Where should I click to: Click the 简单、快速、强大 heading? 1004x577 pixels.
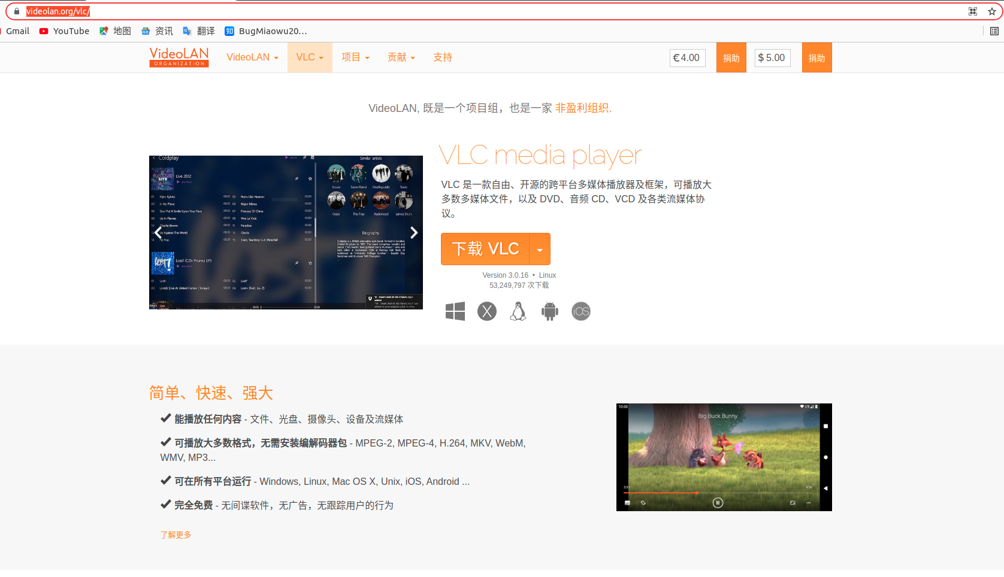tap(211, 393)
